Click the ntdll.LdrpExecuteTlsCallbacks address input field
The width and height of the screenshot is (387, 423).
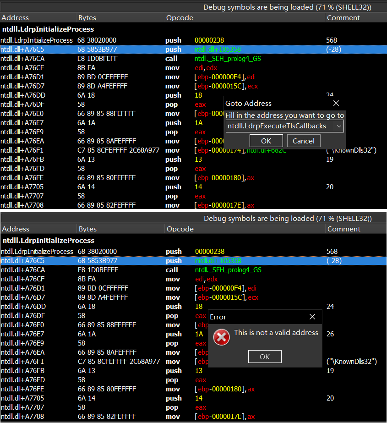tap(279, 126)
